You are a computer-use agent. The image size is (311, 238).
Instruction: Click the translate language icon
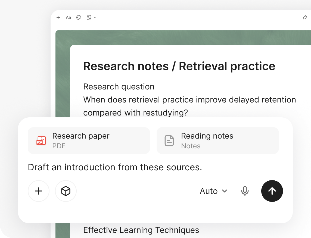tap(89, 17)
